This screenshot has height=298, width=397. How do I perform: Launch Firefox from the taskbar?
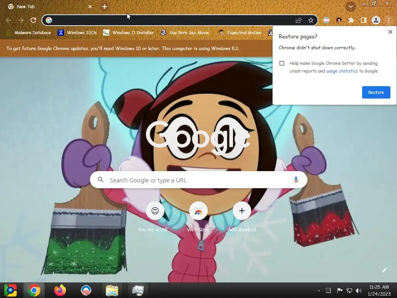(x=60, y=290)
